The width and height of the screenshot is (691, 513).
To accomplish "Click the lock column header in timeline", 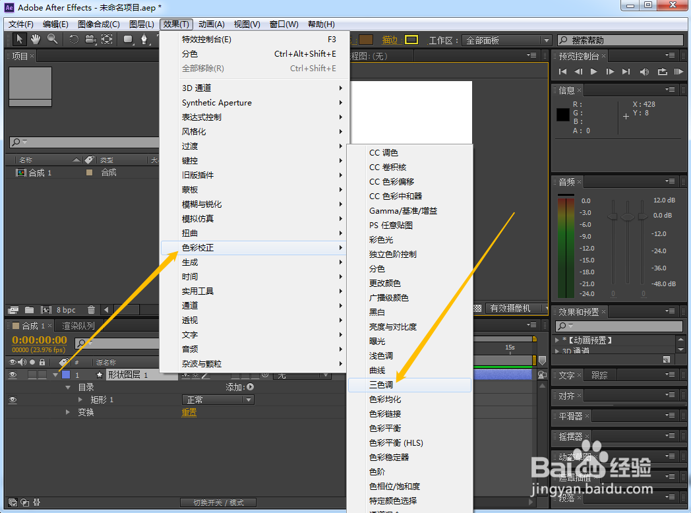I will [x=42, y=362].
